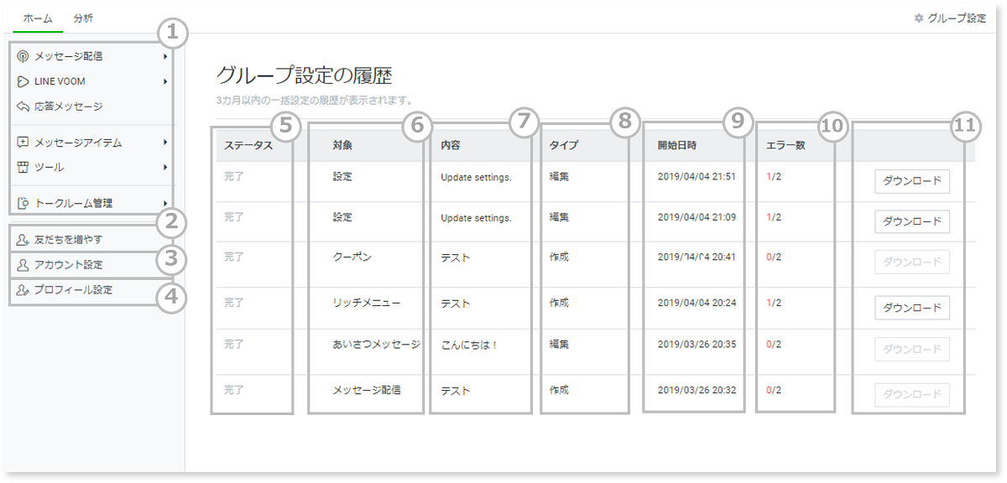Click the LINE VOOM icon in sidebar
1007x483 pixels.
point(23,81)
